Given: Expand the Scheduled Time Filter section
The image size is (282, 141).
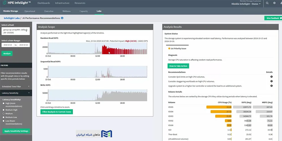Looking at the screenshot, I should click(x=16, y=87).
